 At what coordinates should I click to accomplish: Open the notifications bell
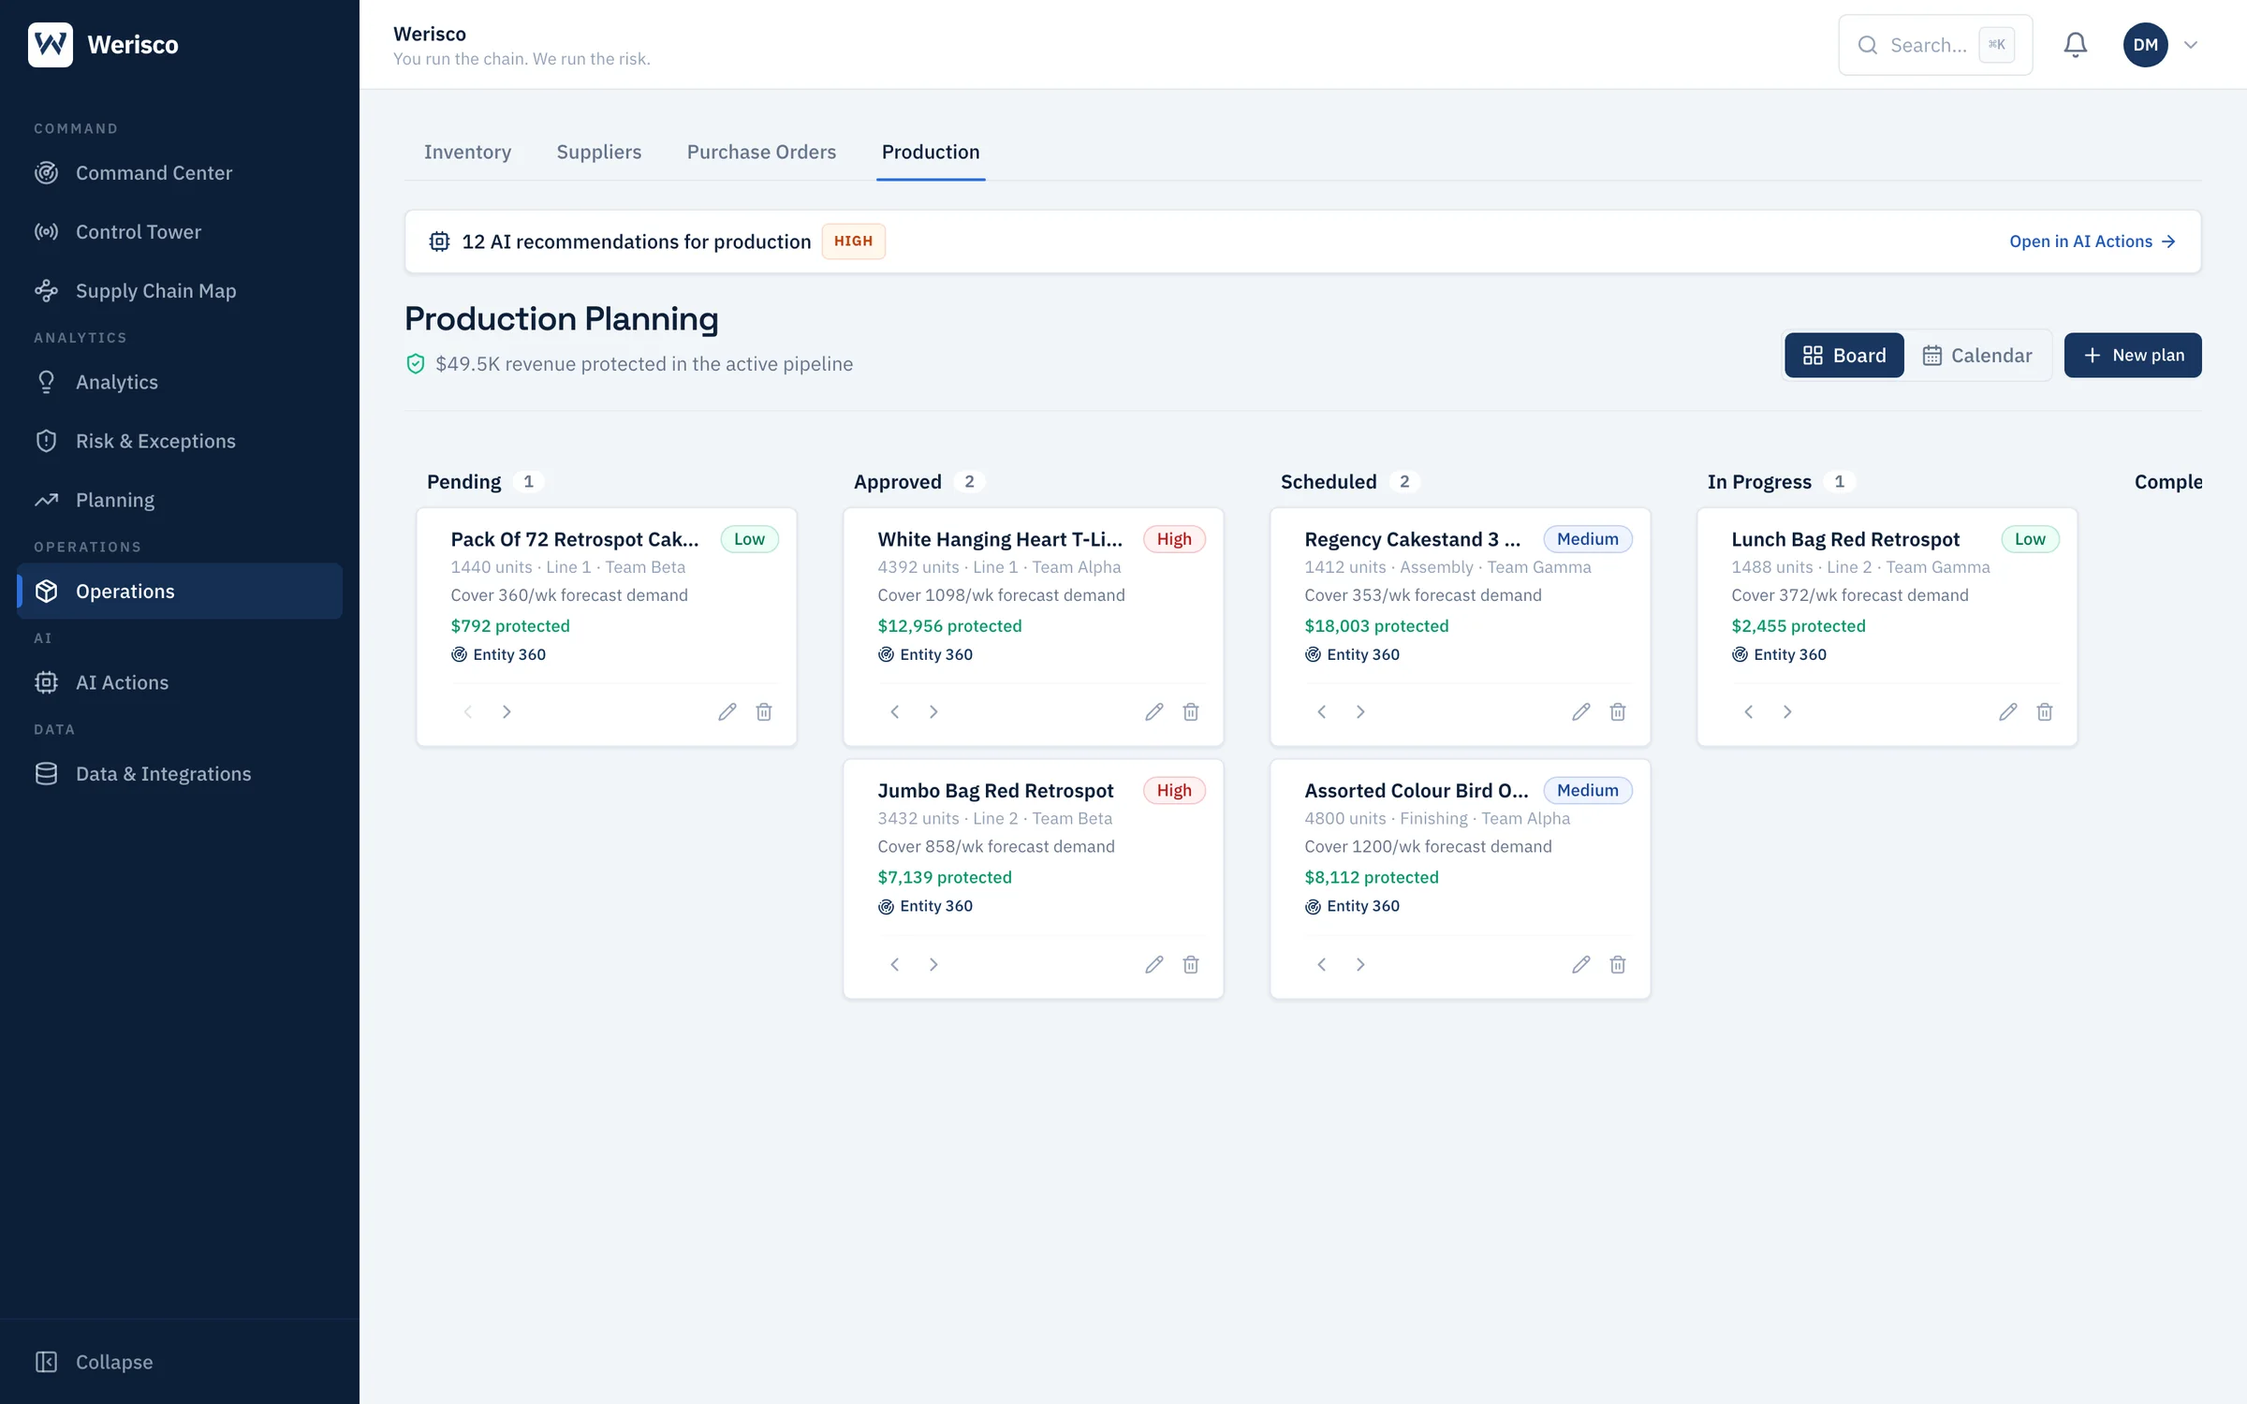pos(2075,45)
